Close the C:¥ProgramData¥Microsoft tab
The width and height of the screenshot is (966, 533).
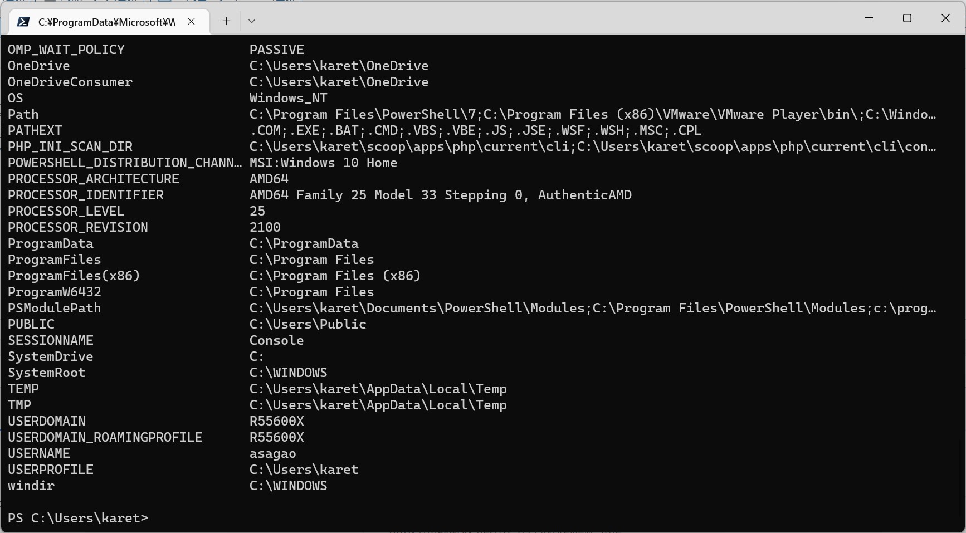(x=191, y=21)
